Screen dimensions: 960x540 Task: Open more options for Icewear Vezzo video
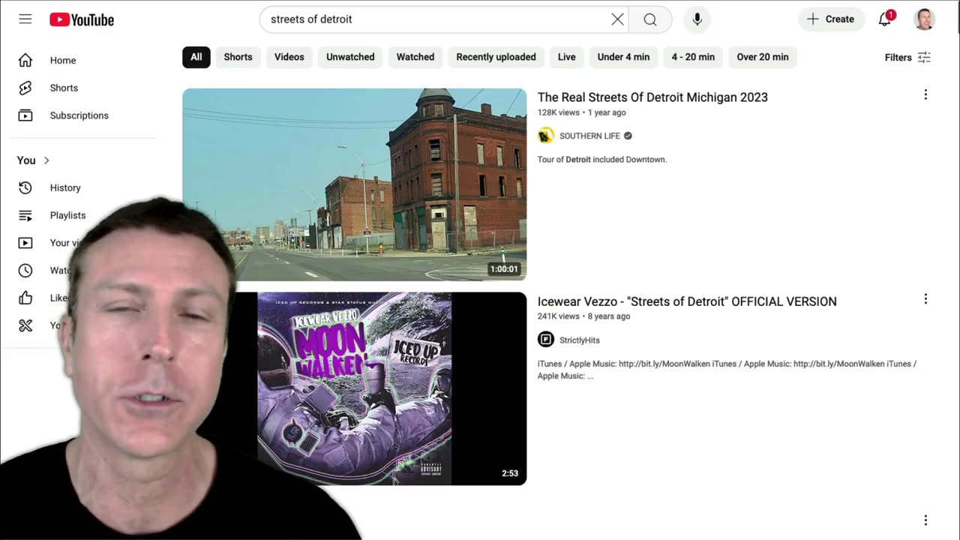pyautogui.click(x=925, y=298)
